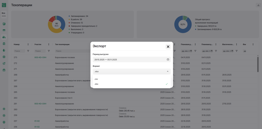262x129 pixels.
Task: Close the Экспорт dialog with X
Action: click(168, 47)
